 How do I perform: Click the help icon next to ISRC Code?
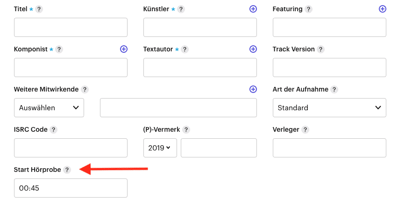(x=53, y=130)
